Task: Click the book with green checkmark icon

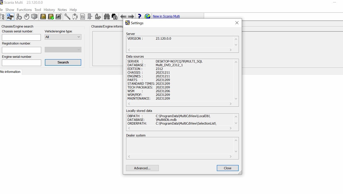Action: tap(51, 17)
